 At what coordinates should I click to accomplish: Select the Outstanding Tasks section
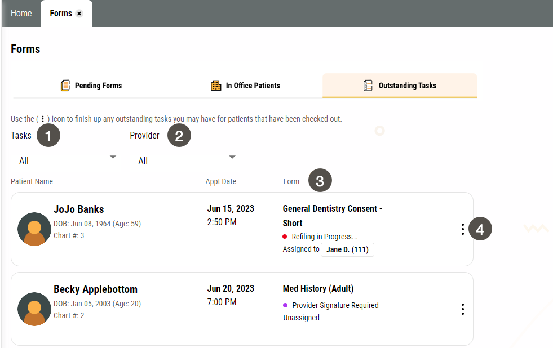(400, 86)
